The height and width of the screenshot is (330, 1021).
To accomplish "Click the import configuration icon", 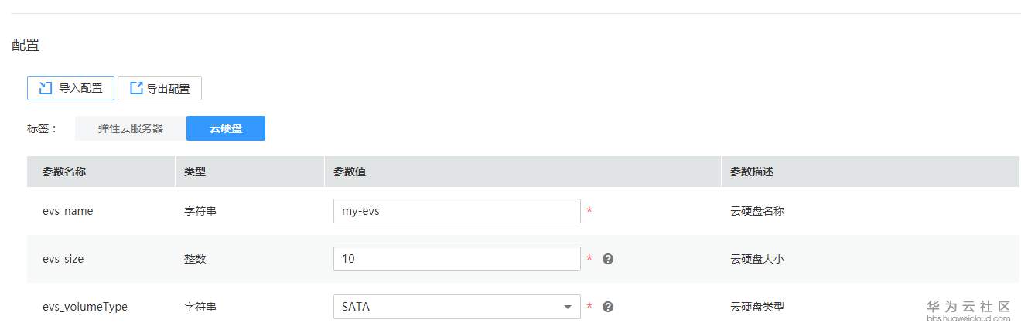I will click(x=46, y=88).
